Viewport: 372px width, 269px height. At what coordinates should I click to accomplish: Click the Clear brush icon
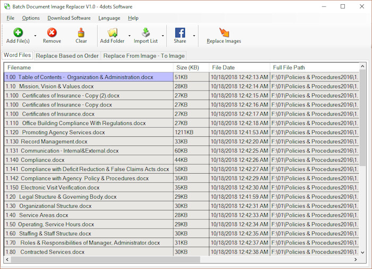click(81, 32)
